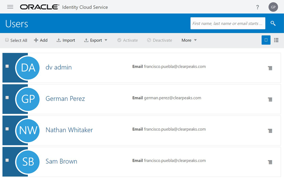The image size is (284, 178).
Task: Check the box for Nathan Whitaker
Action: [7, 129]
